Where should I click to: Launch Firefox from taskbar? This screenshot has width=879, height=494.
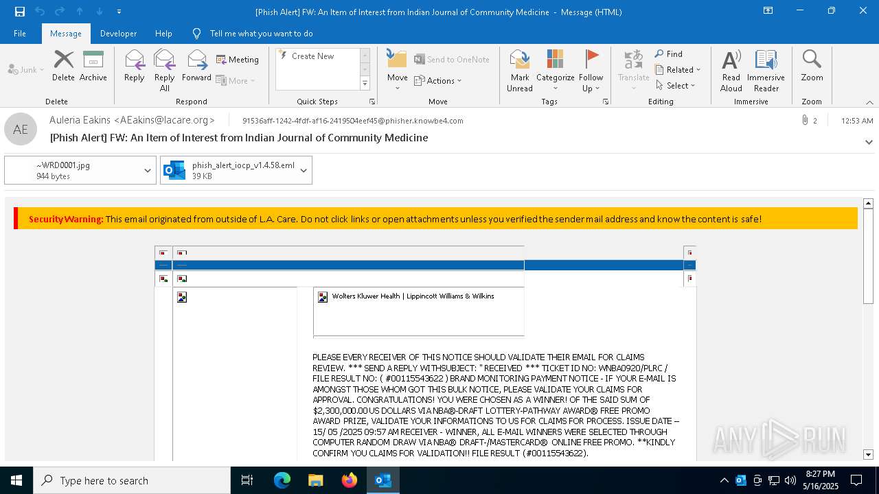[x=349, y=480]
